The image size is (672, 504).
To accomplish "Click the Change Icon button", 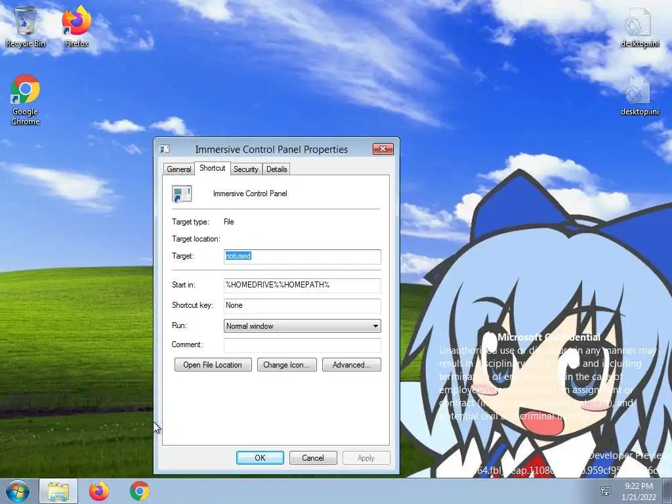I will (287, 365).
